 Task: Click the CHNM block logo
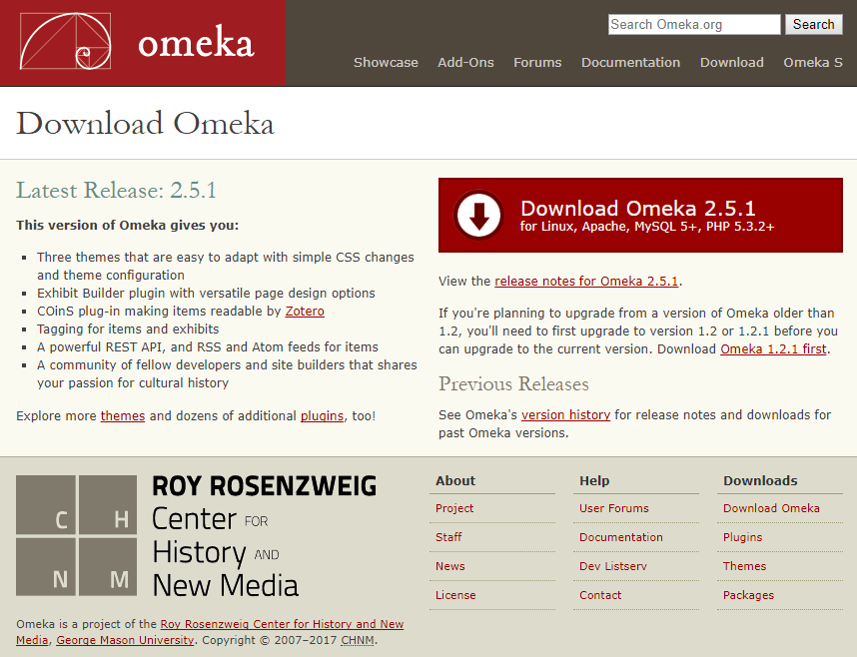(x=77, y=535)
